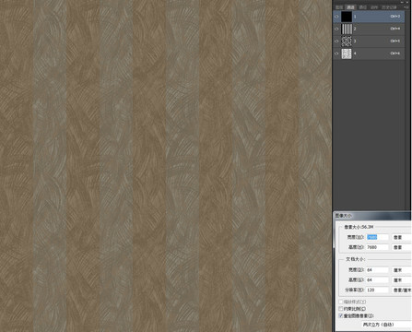
Task: Toggle visibility of channel 2
Action: tap(336, 29)
